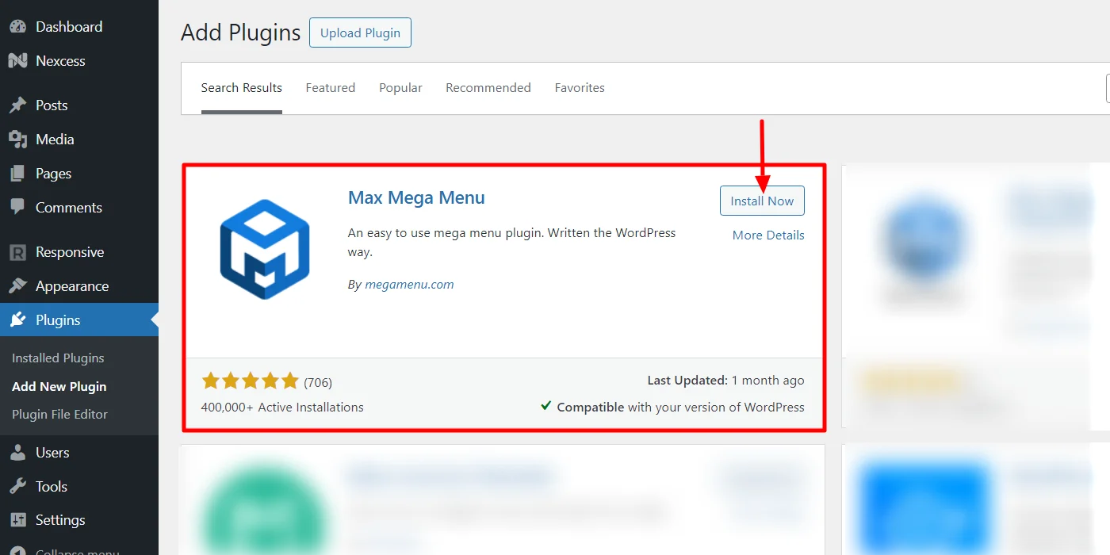Click the (706) ratings count
The height and width of the screenshot is (555, 1110).
tap(318, 382)
